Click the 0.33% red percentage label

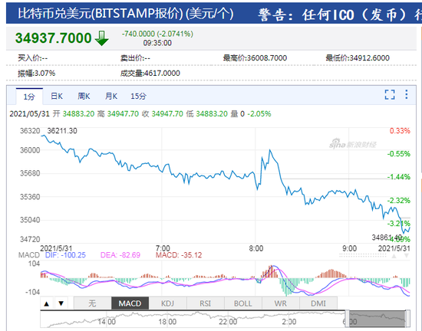coord(400,131)
